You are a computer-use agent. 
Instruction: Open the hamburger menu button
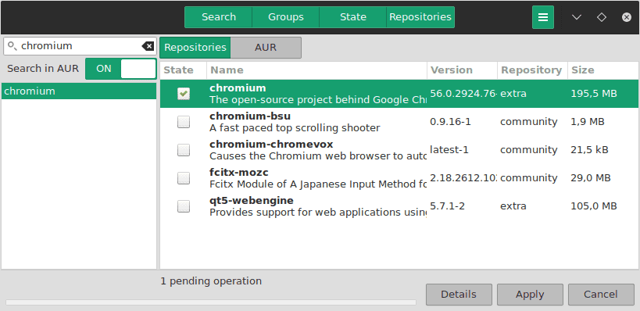click(x=543, y=17)
